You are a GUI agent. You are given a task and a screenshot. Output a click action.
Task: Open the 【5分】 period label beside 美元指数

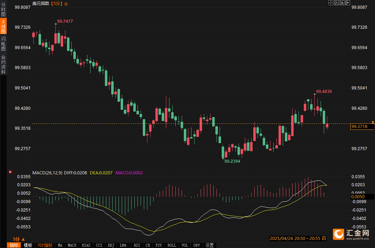tap(56, 4)
